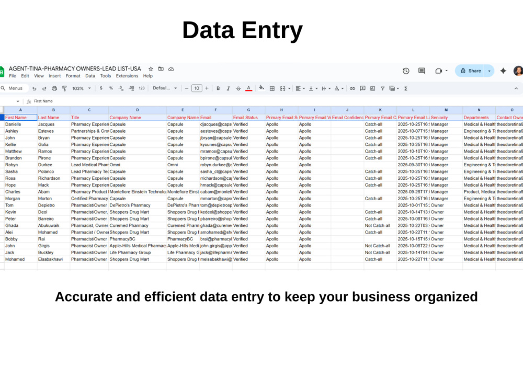
Task: Format as currency with dollar icon
Action: [101, 88]
